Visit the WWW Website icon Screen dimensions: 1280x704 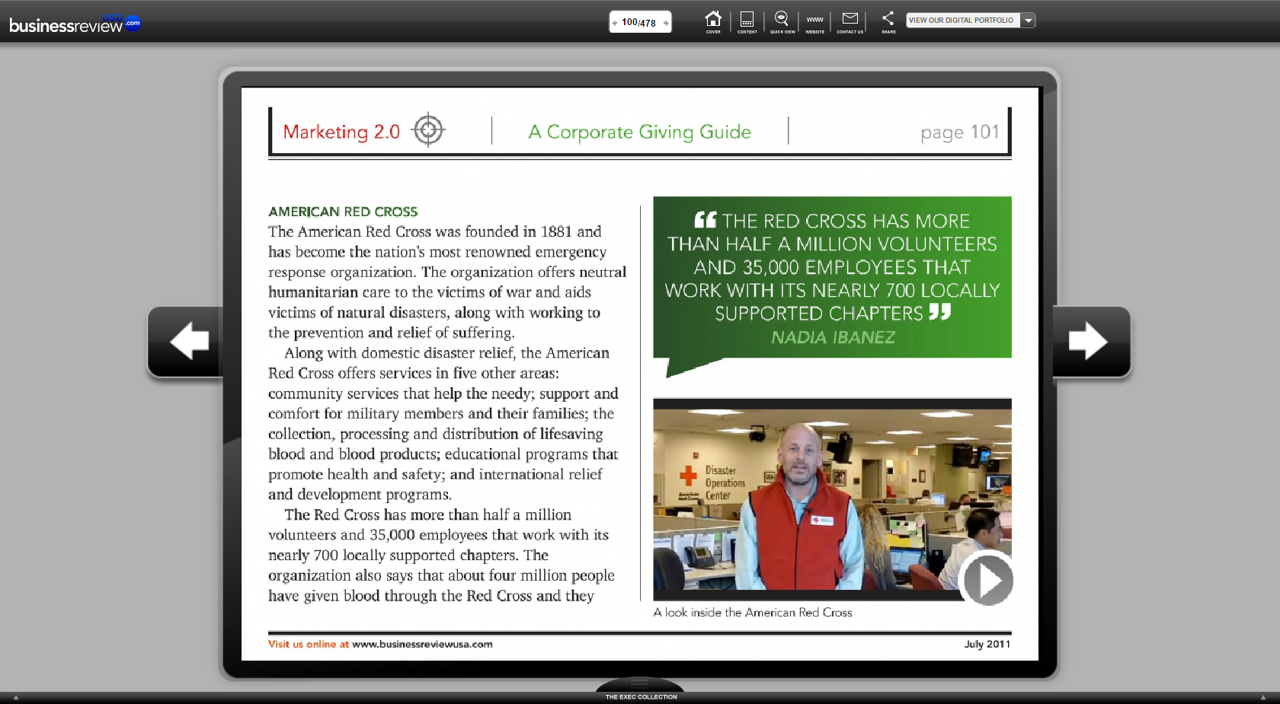click(815, 21)
